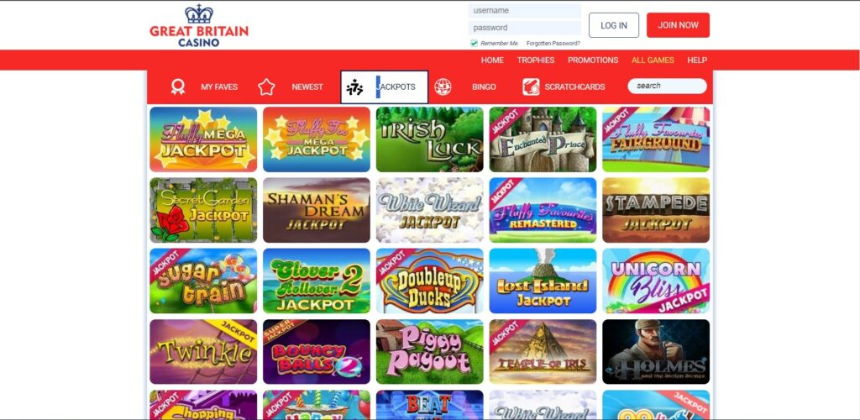860x420 pixels.
Task: Click the game search box
Action: (667, 86)
